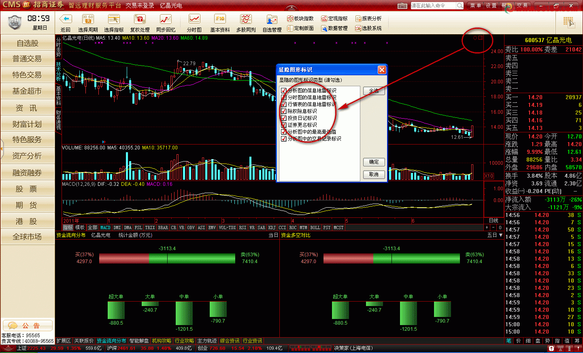Open 自选管理 toolbar icon
The image size is (583, 353).
tap(272, 19)
